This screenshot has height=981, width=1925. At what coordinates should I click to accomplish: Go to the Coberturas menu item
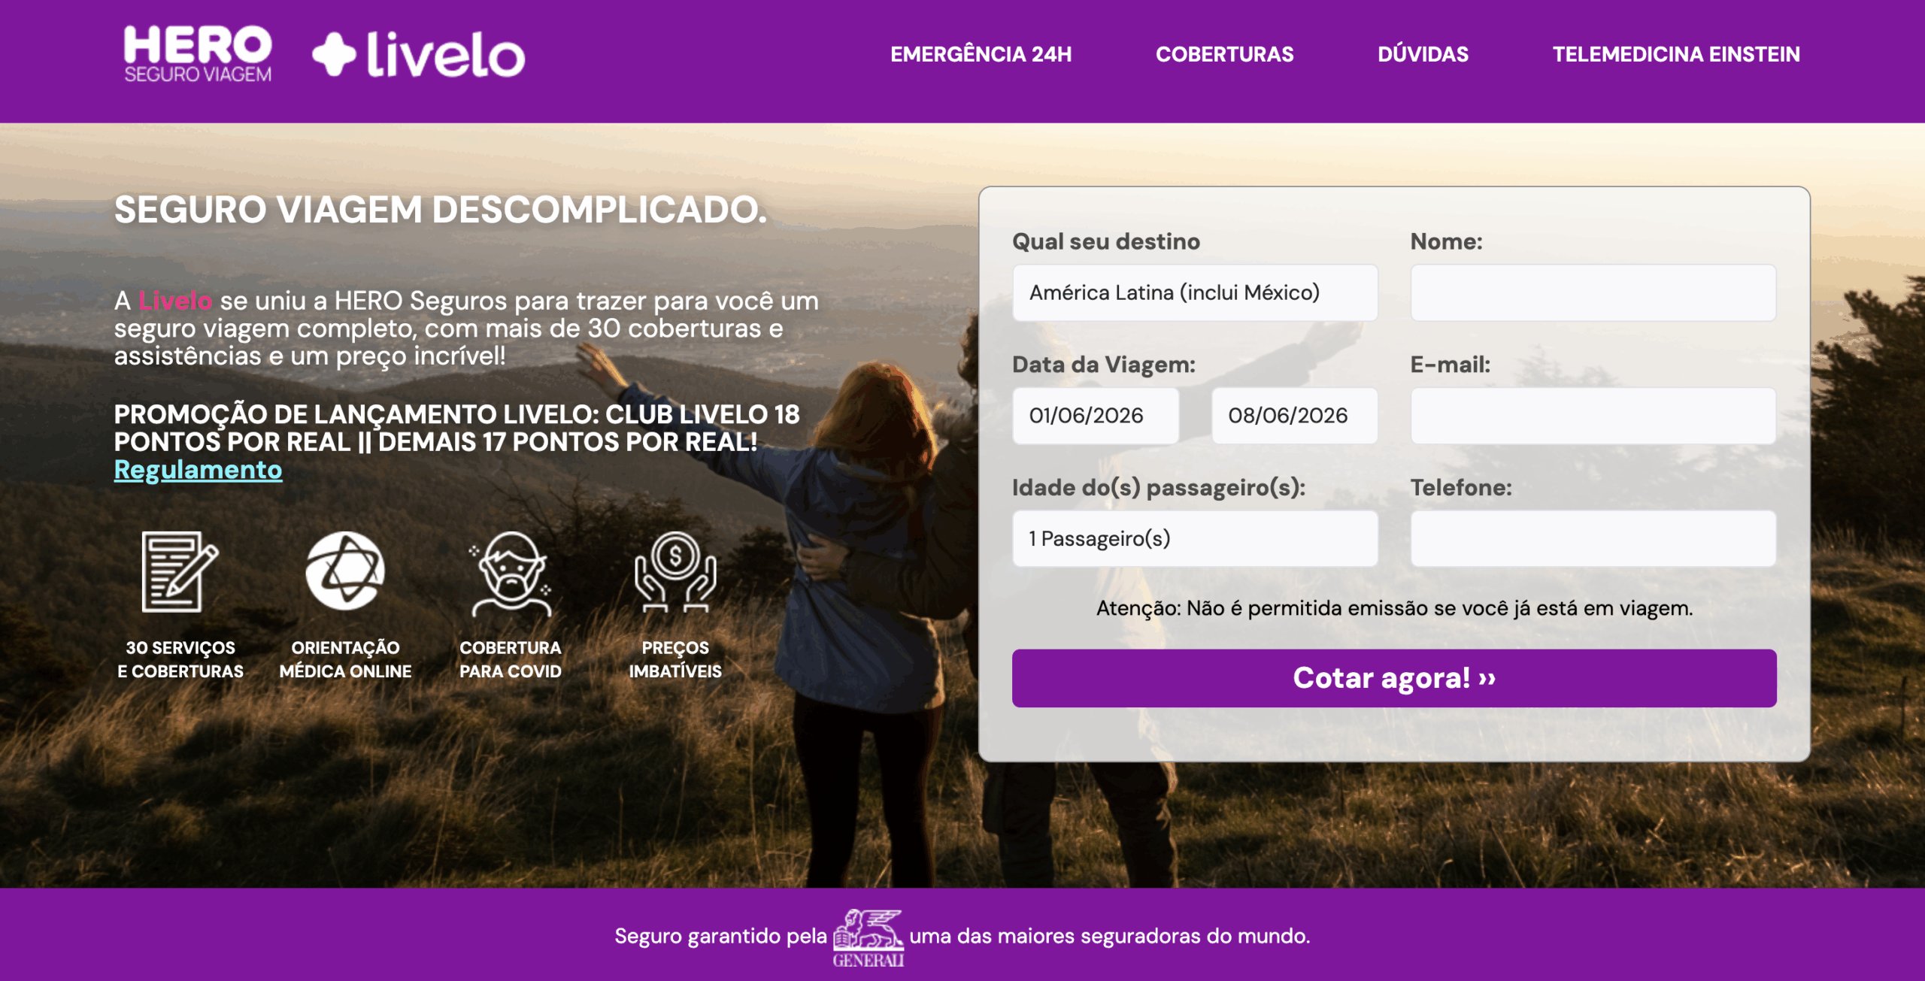coord(1224,54)
